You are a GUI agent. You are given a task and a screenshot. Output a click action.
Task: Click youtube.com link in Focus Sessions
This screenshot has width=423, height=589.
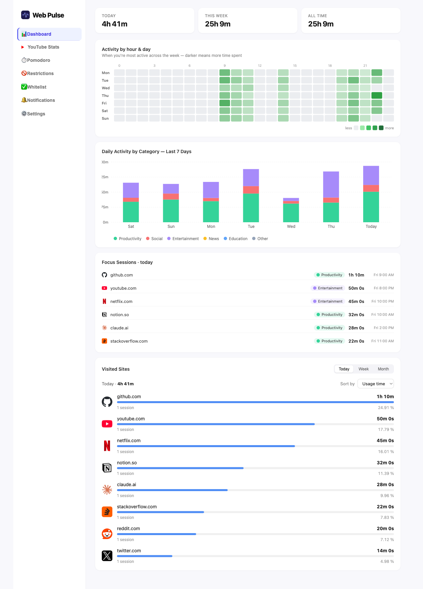coord(123,288)
